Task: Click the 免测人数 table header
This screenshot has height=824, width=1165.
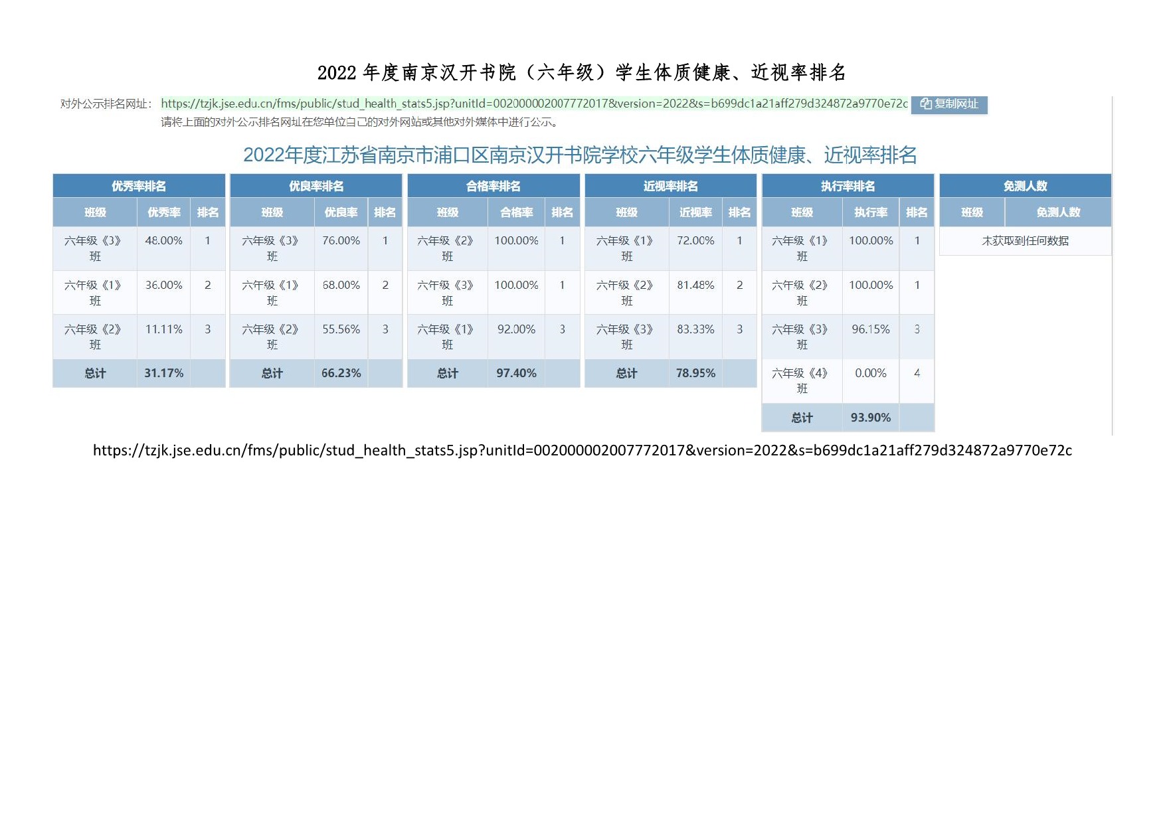Action: coord(1026,186)
